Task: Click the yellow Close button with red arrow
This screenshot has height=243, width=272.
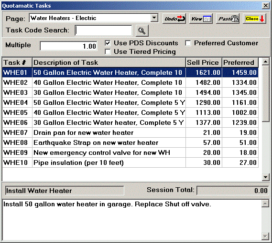Action: coord(254,19)
